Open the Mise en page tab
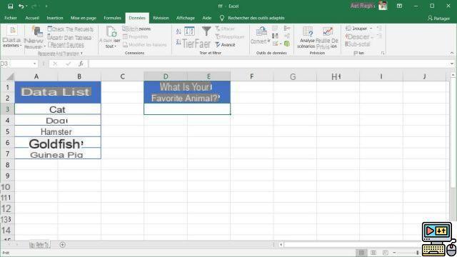This screenshot has width=457, height=257. point(84,18)
